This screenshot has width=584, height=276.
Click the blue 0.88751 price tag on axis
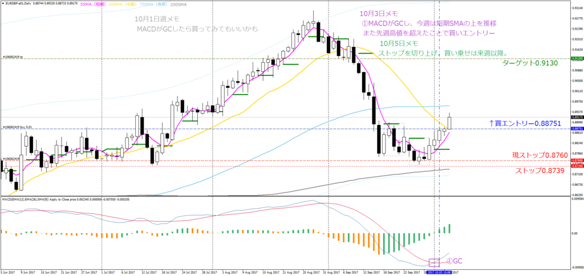point(577,128)
